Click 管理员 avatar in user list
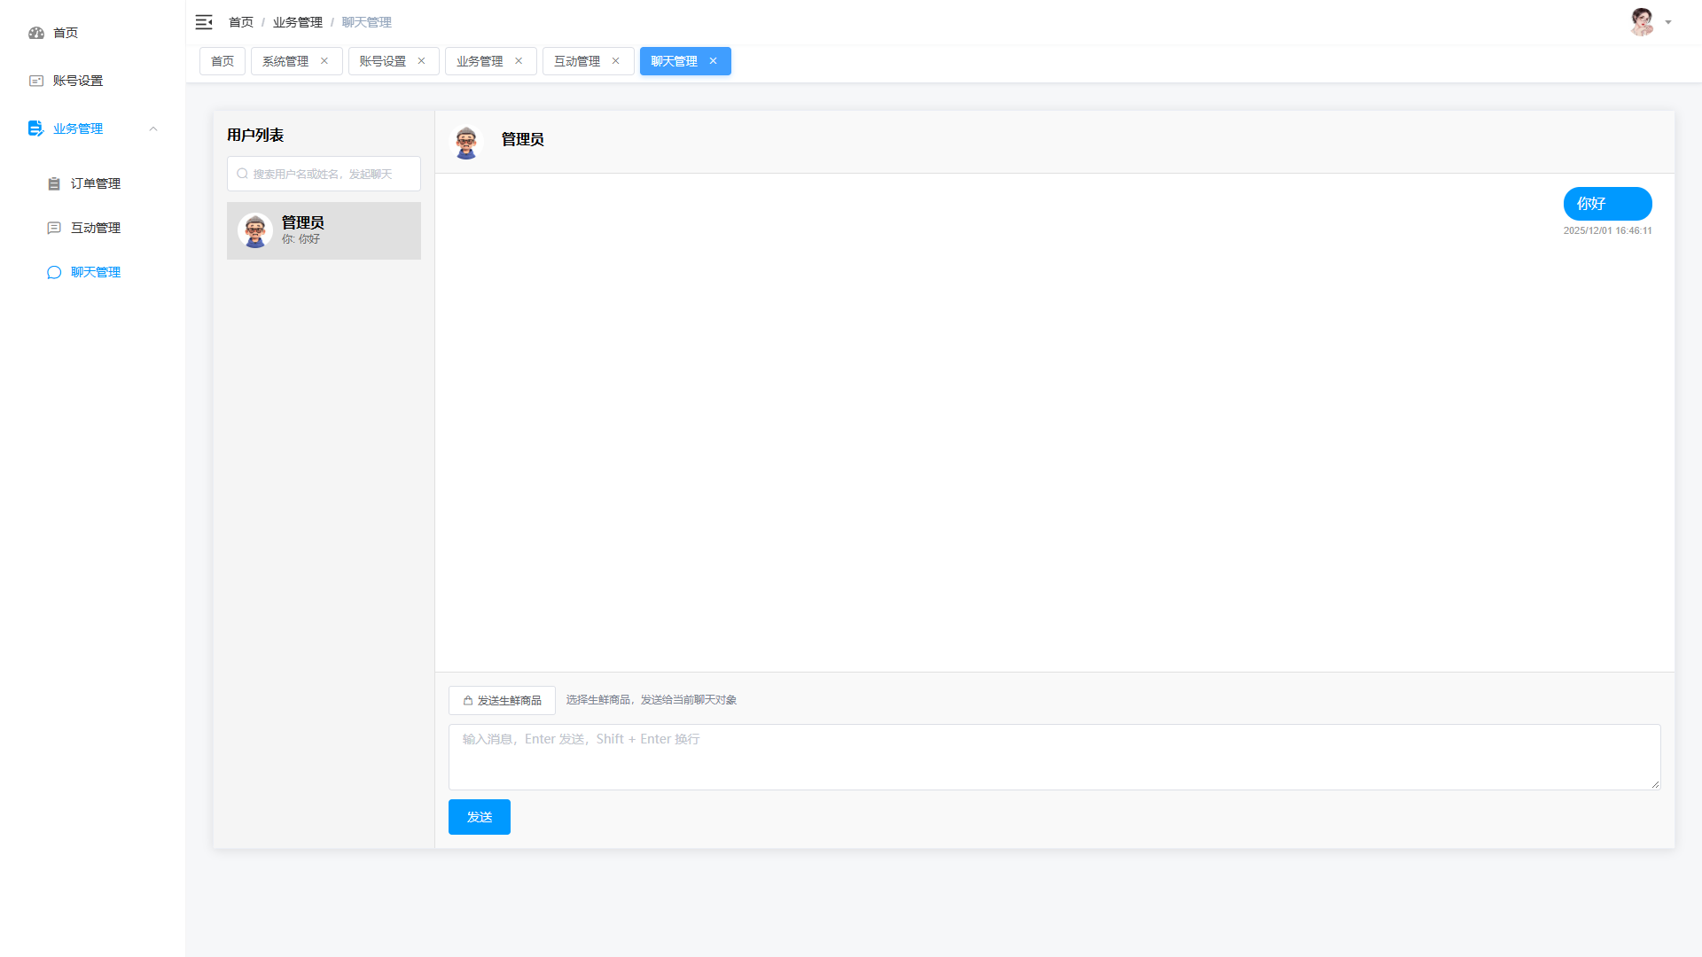 coord(255,230)
